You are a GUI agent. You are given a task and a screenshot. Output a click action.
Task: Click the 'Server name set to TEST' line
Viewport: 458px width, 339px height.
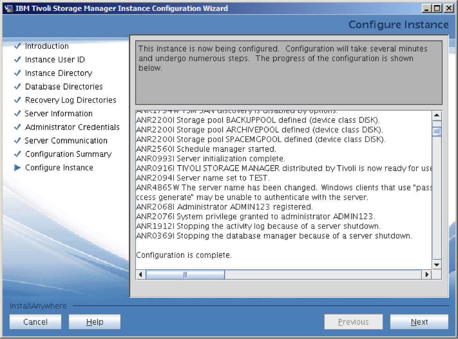tap(203, 178)
